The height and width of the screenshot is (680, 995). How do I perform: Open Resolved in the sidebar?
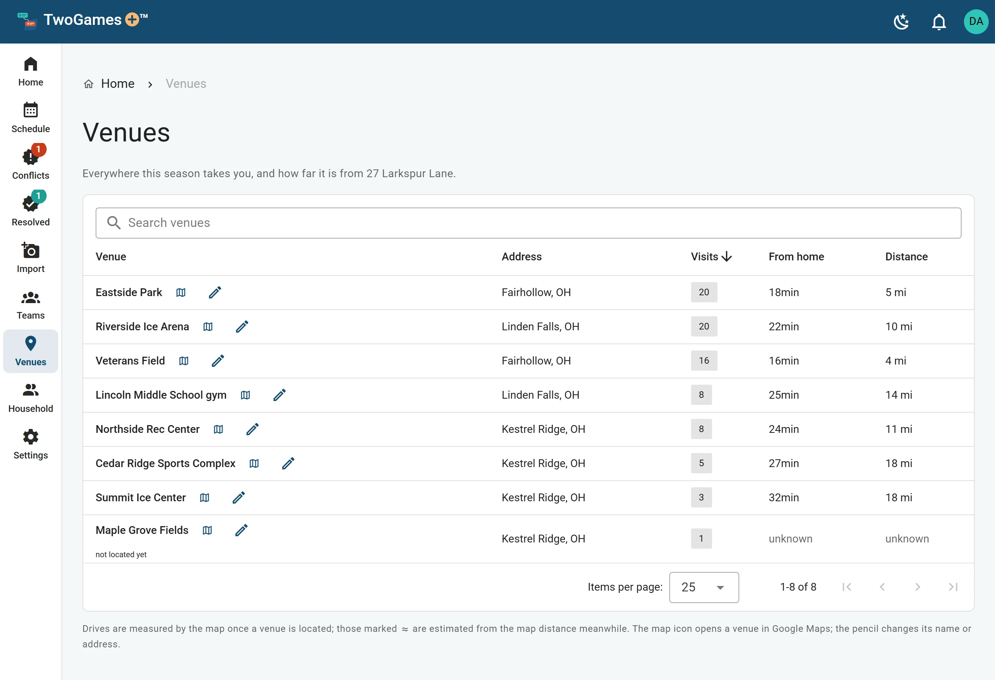pos(30,211)
